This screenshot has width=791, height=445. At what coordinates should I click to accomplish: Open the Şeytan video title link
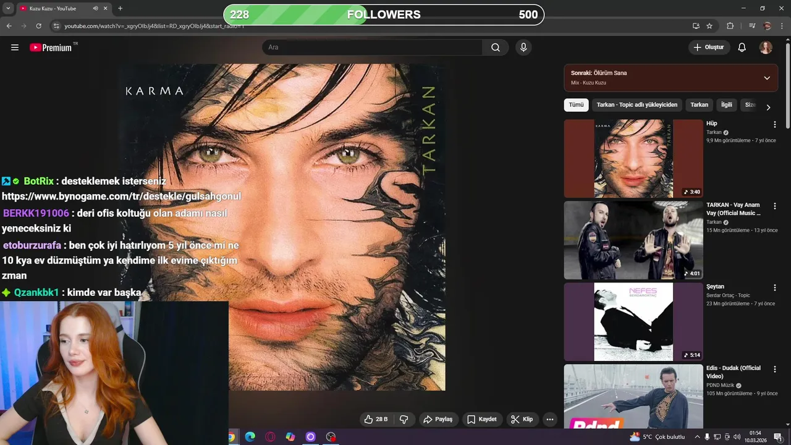[x=715, y=287]
